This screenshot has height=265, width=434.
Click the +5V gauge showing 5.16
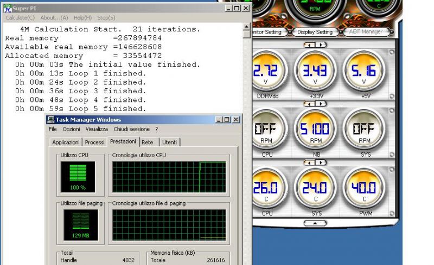[363, 71]
